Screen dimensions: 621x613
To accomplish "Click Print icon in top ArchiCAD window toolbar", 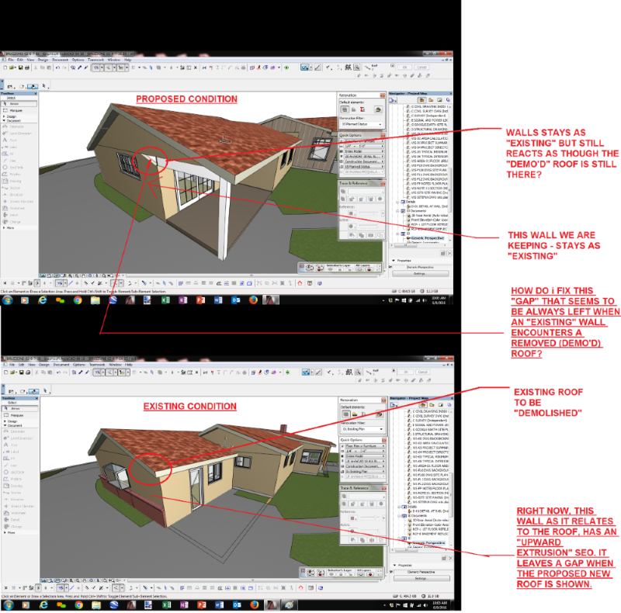I will point(27,68).
